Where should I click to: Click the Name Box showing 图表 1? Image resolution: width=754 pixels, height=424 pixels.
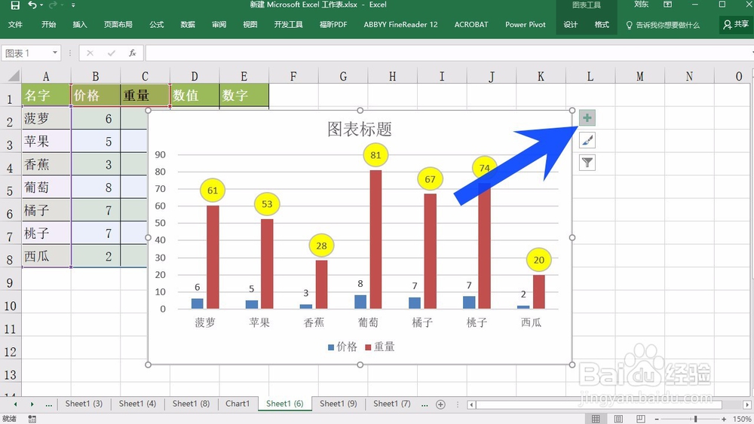(x=26, y=53)
